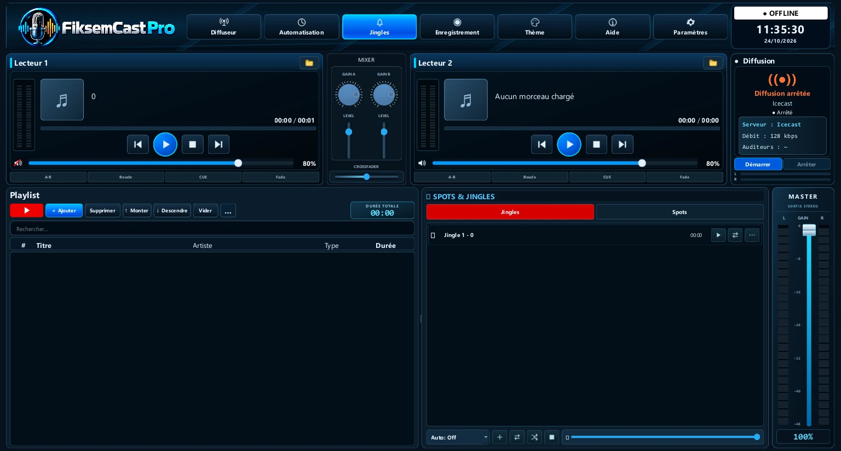
Task: Open more options for Jingle 1 - 0
Action: click(x=752, y=235)
